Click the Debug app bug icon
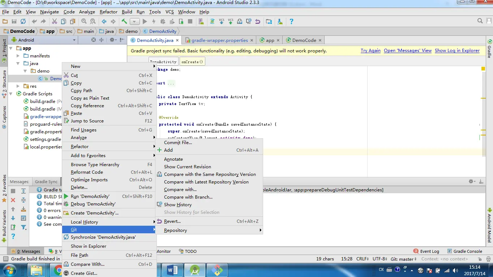493x277 pixels. point(163,21)
